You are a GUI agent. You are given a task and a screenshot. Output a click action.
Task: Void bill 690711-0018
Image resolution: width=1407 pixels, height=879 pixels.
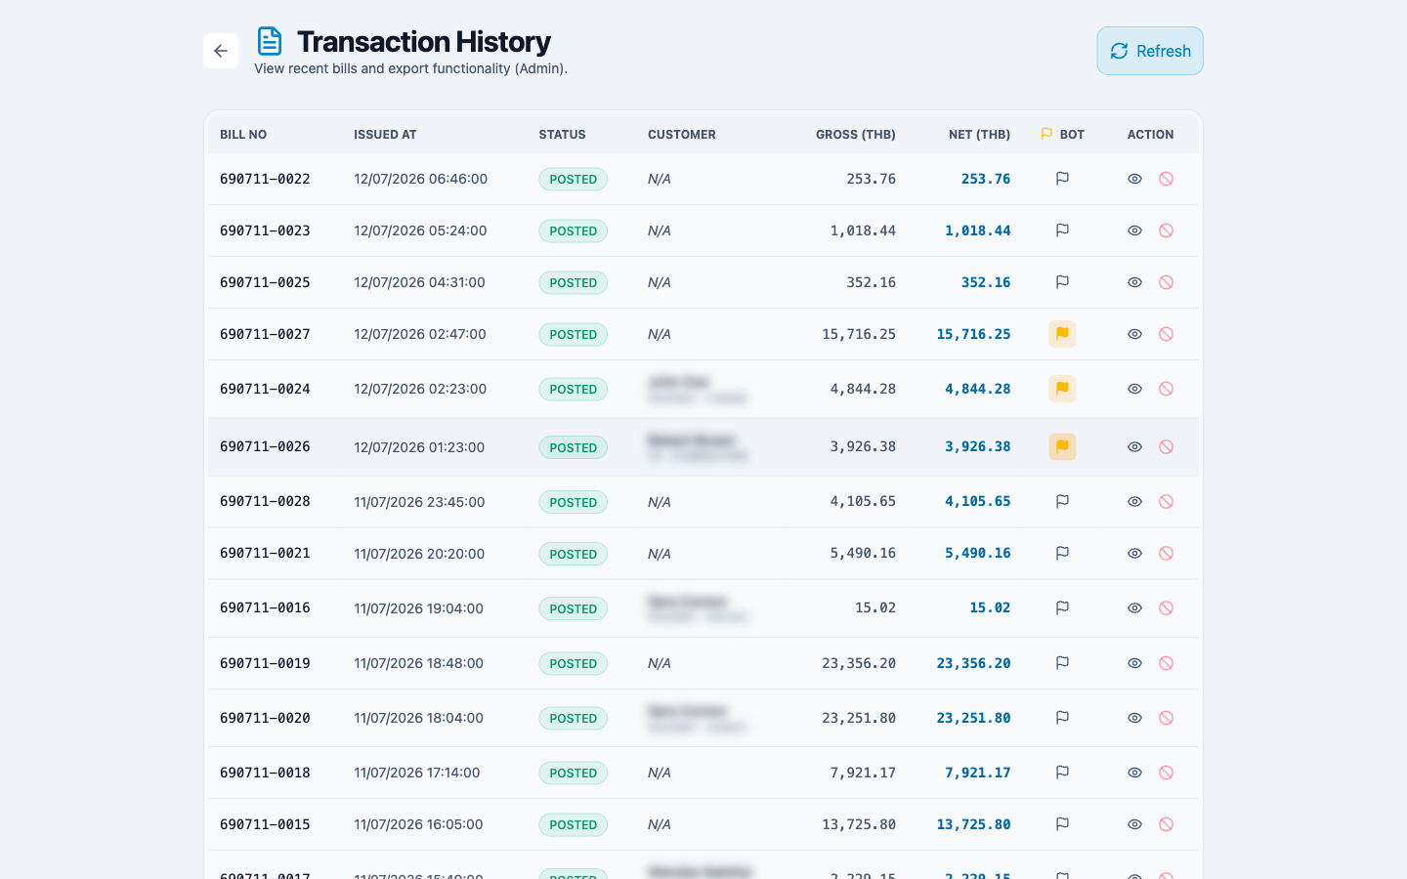click(x=1166, y=773)
